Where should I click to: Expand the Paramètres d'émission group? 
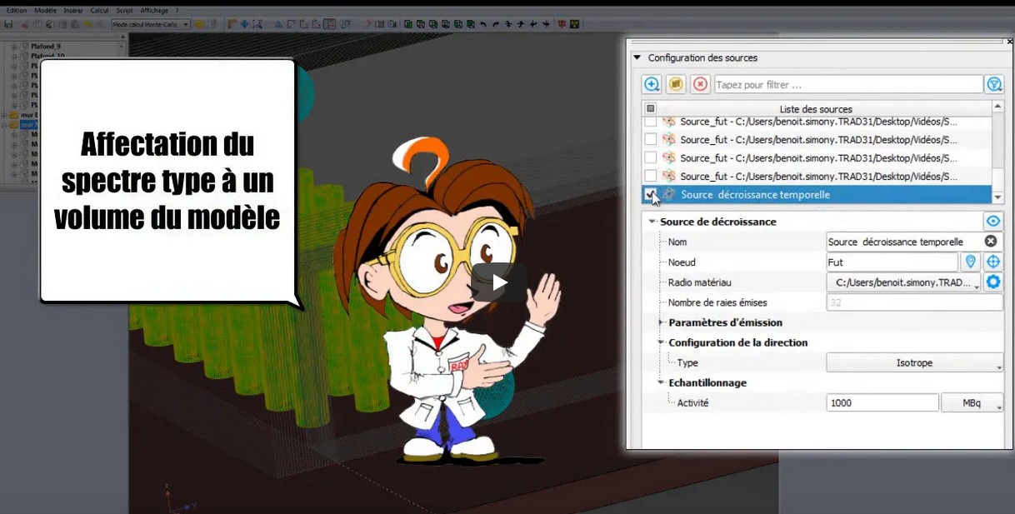click(x=661, y=322)
